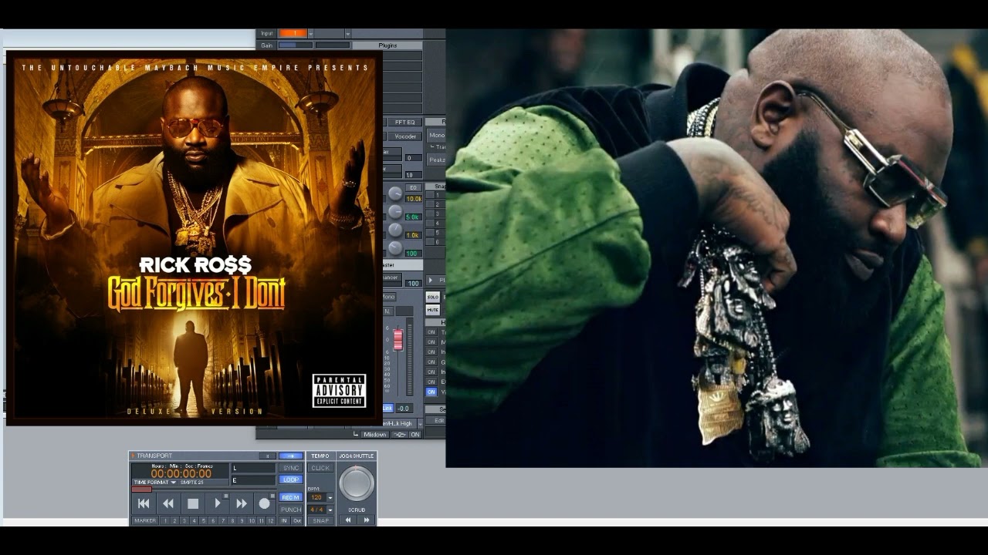Viewport: 988px width, 555px height.
Task: Jump to start in the Transport panel
Action: pos(144,503)
